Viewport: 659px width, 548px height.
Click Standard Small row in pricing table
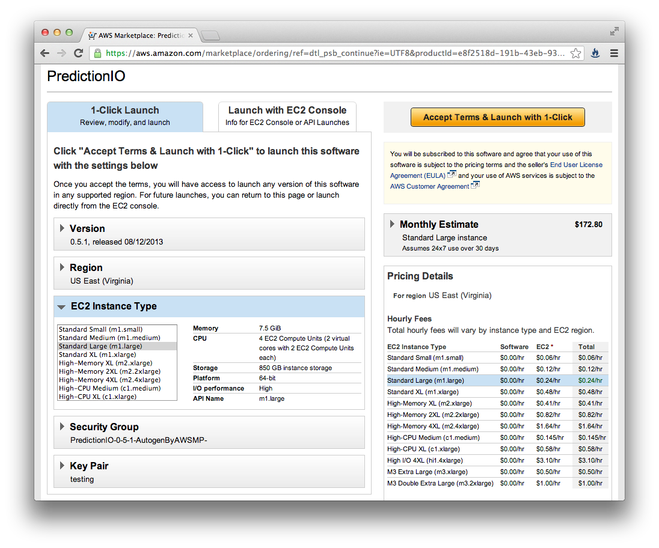tap(497, 358)
